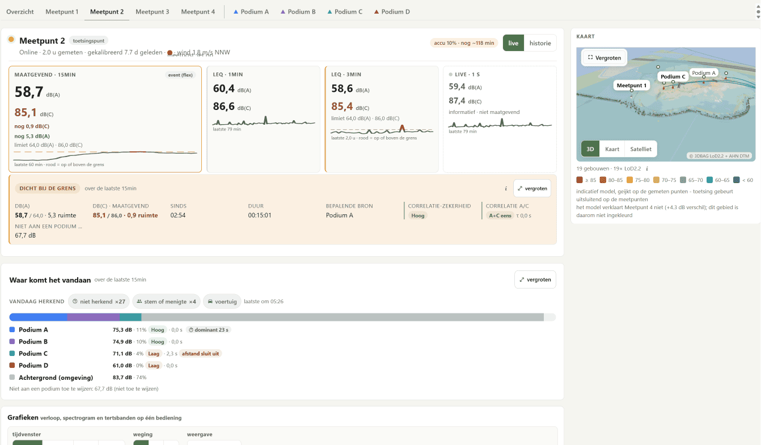Image resolution: width=761 pixels, height=445 pixels.
Task: Click the info icon next to LoD2.2
Action: click(x=647, y=168)
